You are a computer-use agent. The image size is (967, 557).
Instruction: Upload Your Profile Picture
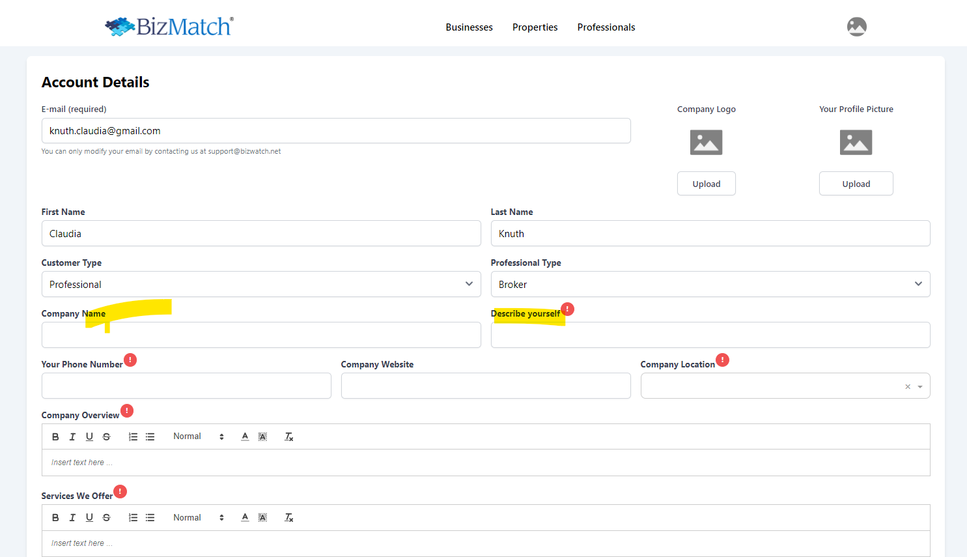point(856,184)
